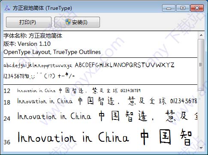
Task: Click the size label 18
Action: tap(7, 102)
